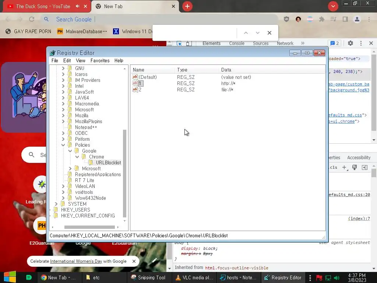Viewport: 377px width, 283px height.
Task: Click the registry tree horizontal scrollbar
Action: (89, 227)
